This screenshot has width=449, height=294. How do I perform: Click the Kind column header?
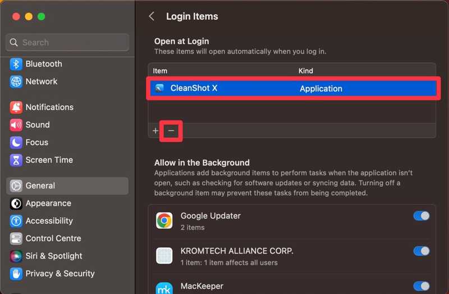(305, 71)
